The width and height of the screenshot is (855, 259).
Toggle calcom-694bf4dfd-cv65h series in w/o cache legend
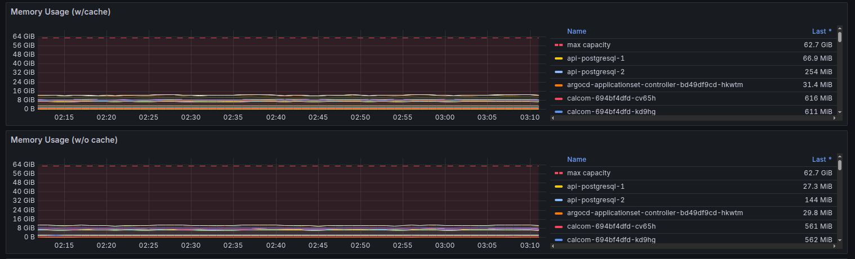coord(611,226)
